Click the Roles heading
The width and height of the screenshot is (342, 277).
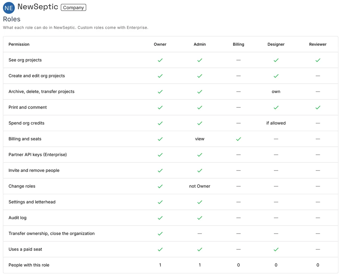(12, 19)
